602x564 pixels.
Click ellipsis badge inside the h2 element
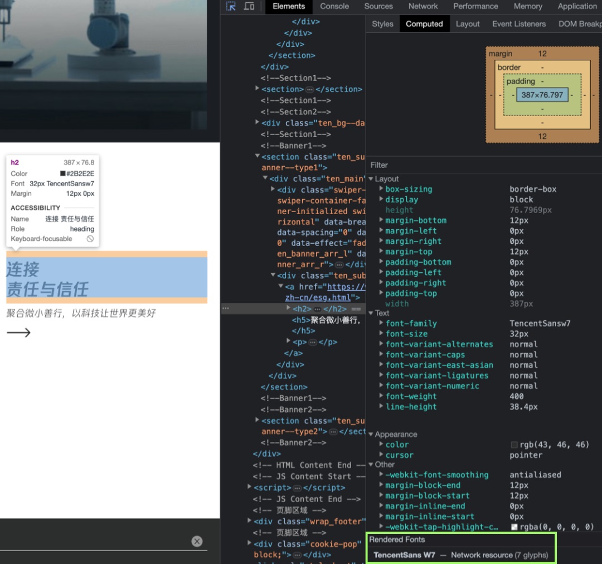[317, 308]
